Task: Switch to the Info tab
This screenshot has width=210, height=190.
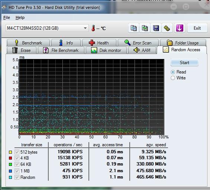Action: tap(66, 43)
